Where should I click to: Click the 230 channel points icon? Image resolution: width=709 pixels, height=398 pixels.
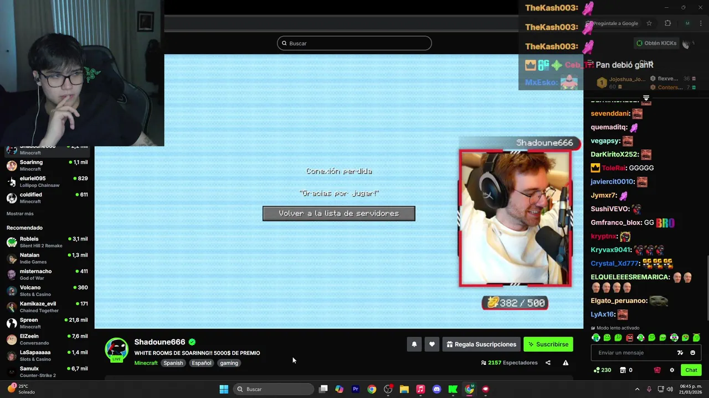coord(602,370)
